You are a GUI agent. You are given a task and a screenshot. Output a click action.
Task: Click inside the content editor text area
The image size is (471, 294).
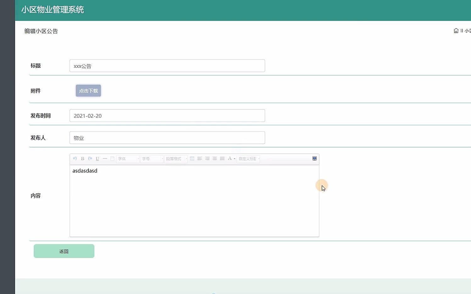coord(194,200)
